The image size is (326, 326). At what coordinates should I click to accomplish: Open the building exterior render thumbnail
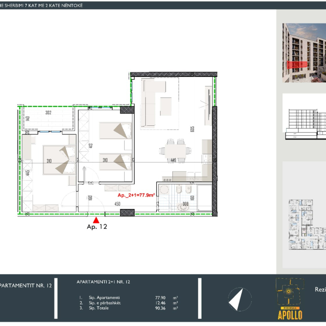coord(304,53)
